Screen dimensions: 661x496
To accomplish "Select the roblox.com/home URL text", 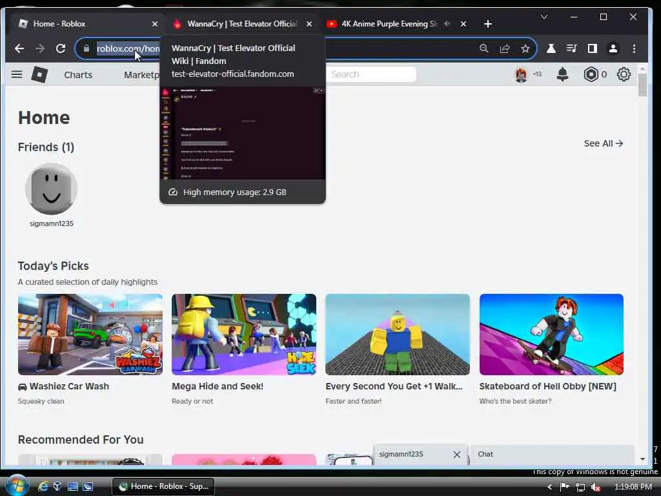I will (x=128, y=48).
